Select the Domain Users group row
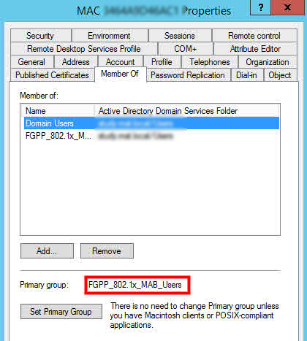 point(151,123)
